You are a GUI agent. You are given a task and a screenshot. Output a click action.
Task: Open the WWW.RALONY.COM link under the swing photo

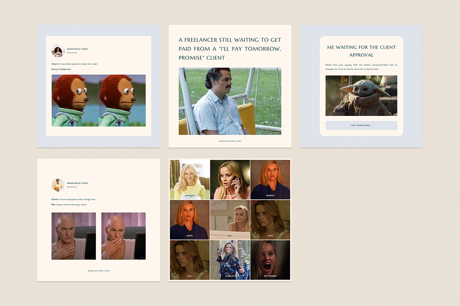[230, 141]
